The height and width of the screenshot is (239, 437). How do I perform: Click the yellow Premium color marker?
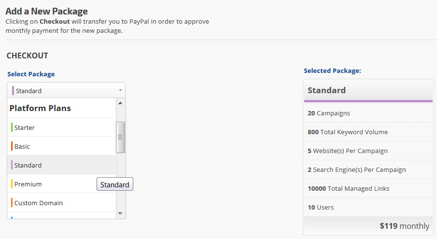click(12, 184)
